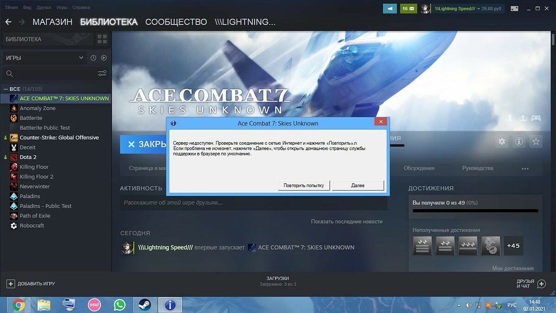The width and height of the screenshot is (556, 313).
Task: Open the 16 notifications inbox
Action: [x=408, y=8]
